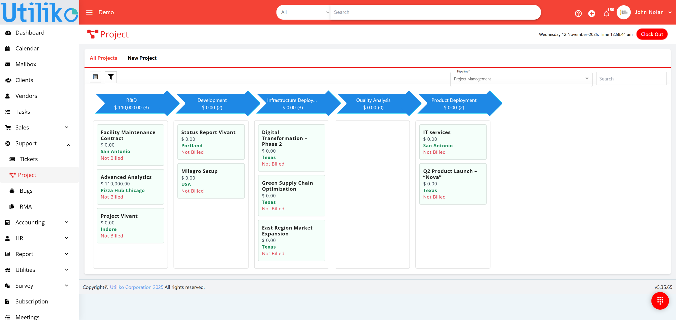Open Dashboard from the sidebar
Screen dimensions: 676x320
[30, 33]
